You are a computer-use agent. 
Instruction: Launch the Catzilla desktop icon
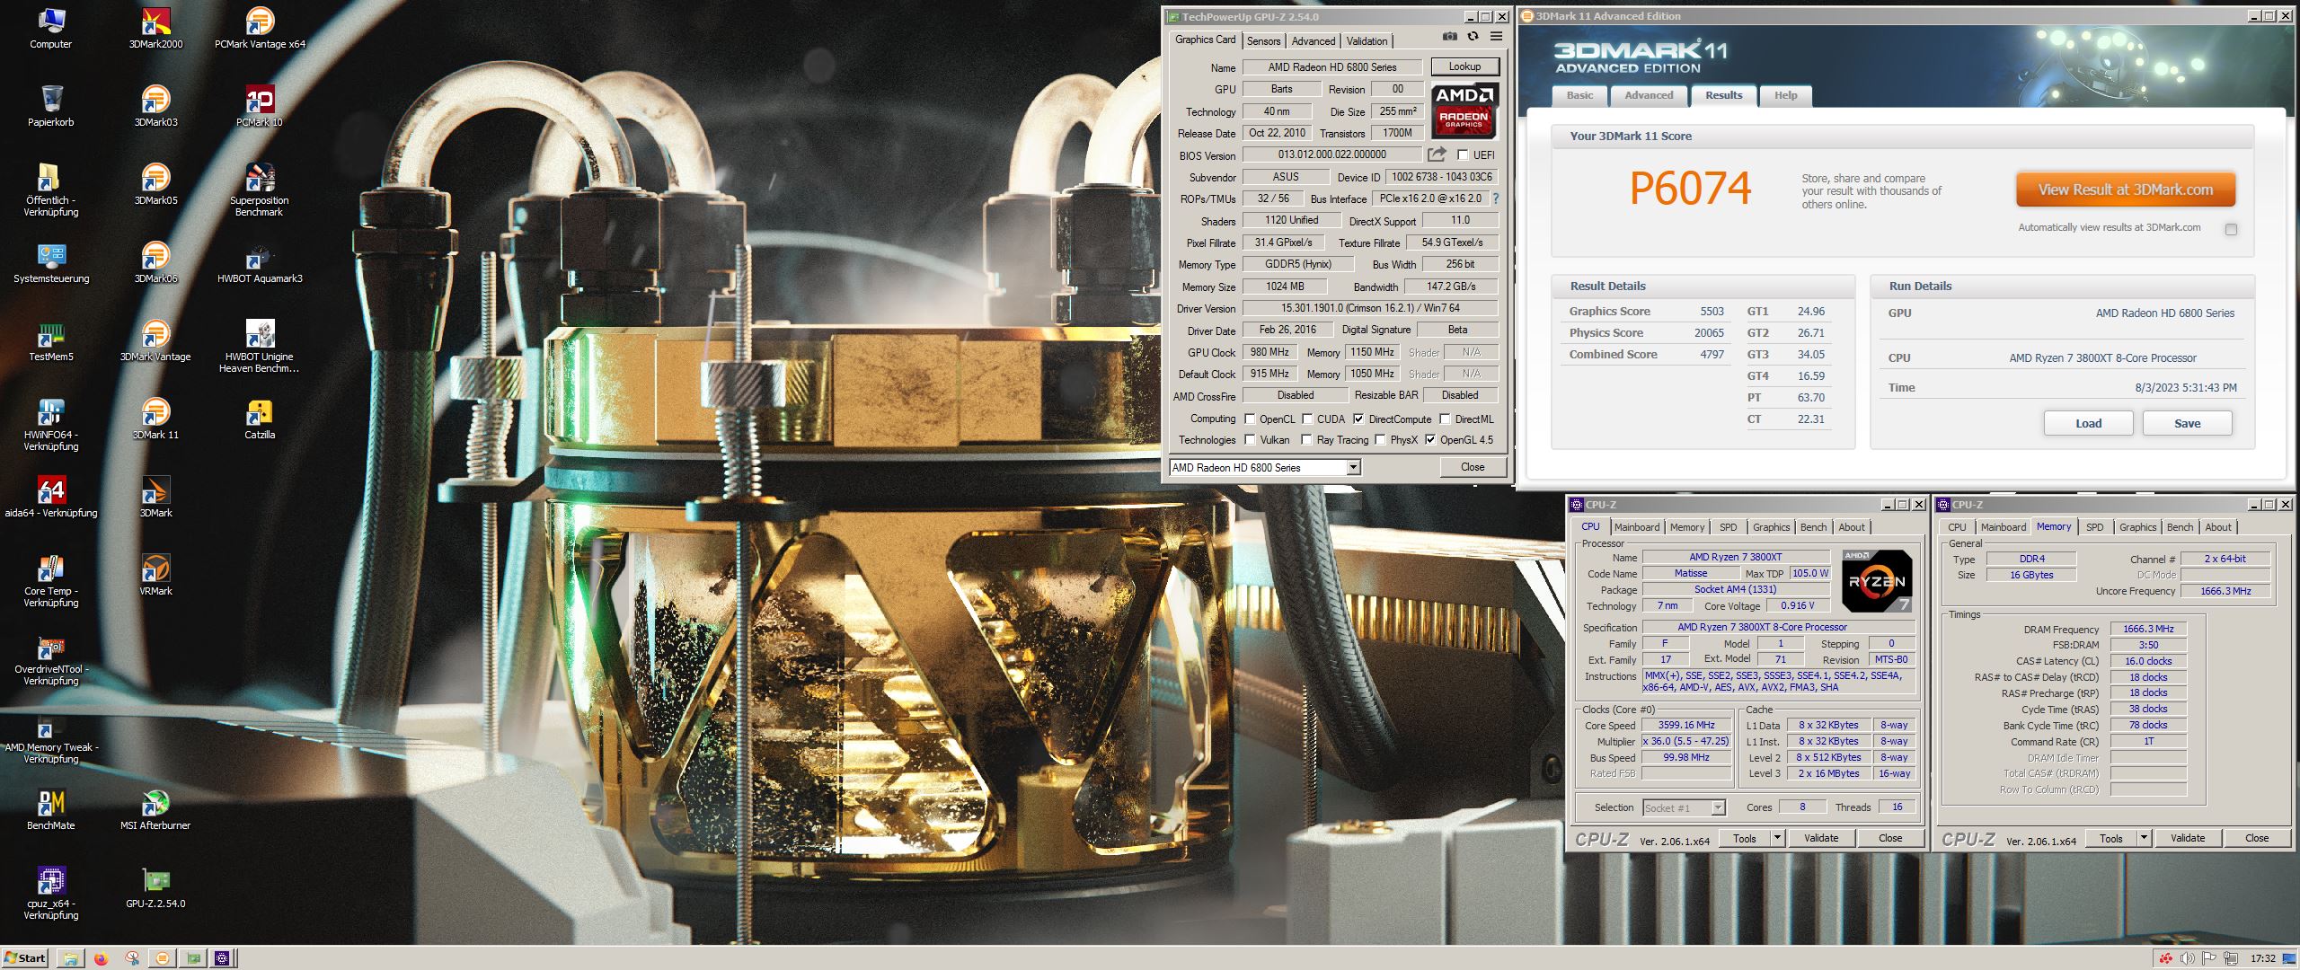pos(260,419)
